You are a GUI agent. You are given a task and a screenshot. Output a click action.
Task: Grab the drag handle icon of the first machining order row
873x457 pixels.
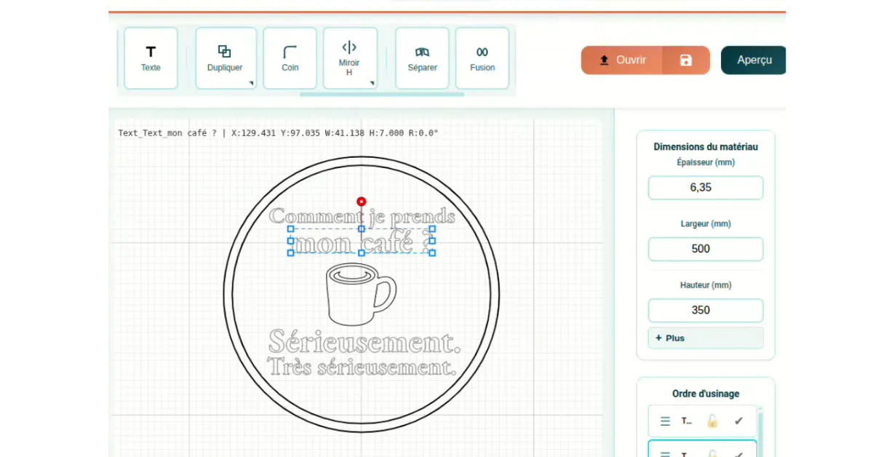click(665, 421)
